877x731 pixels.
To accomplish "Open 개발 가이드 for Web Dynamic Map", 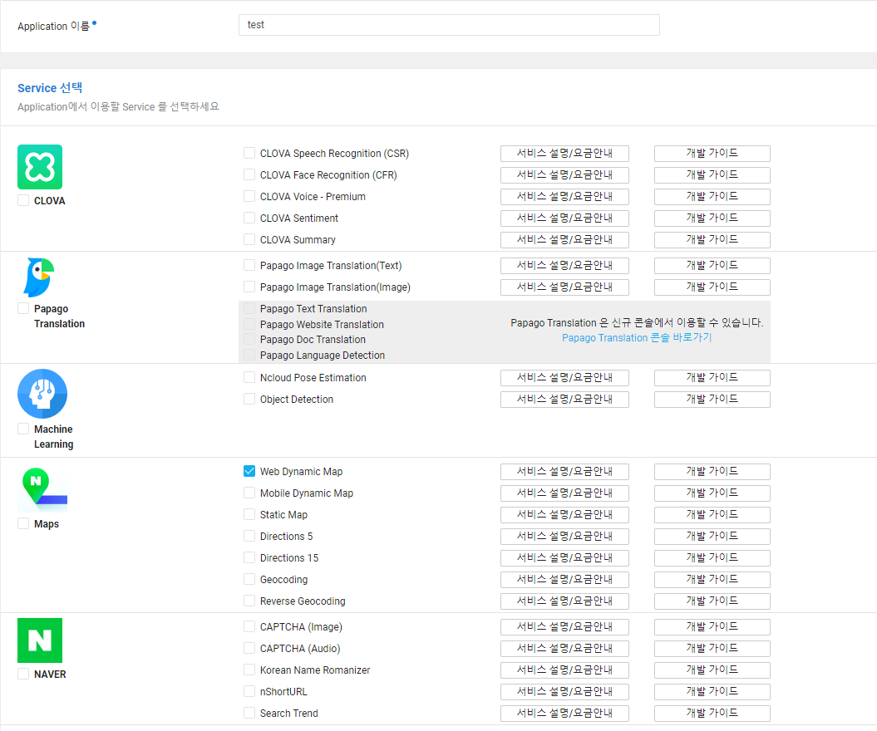I will click(x=712, y=471).
